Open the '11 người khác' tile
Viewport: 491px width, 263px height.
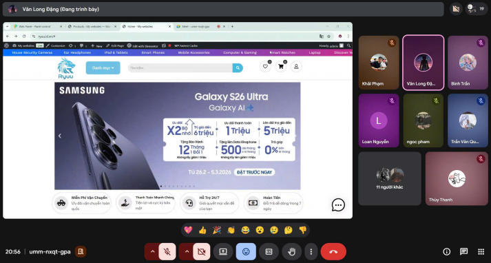(x=390, y=179)
